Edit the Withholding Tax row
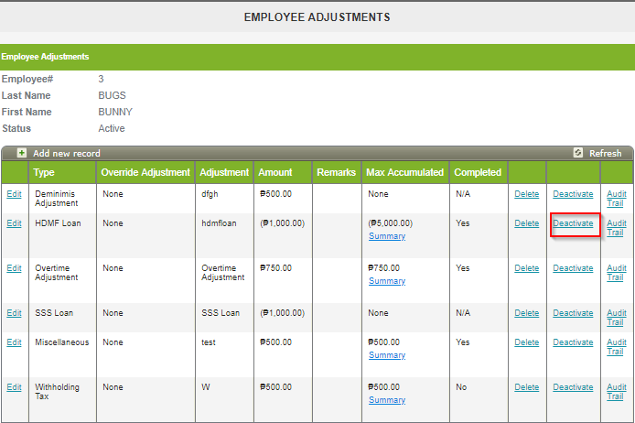Screen dimensions: 635x423 tap(14, 387)
